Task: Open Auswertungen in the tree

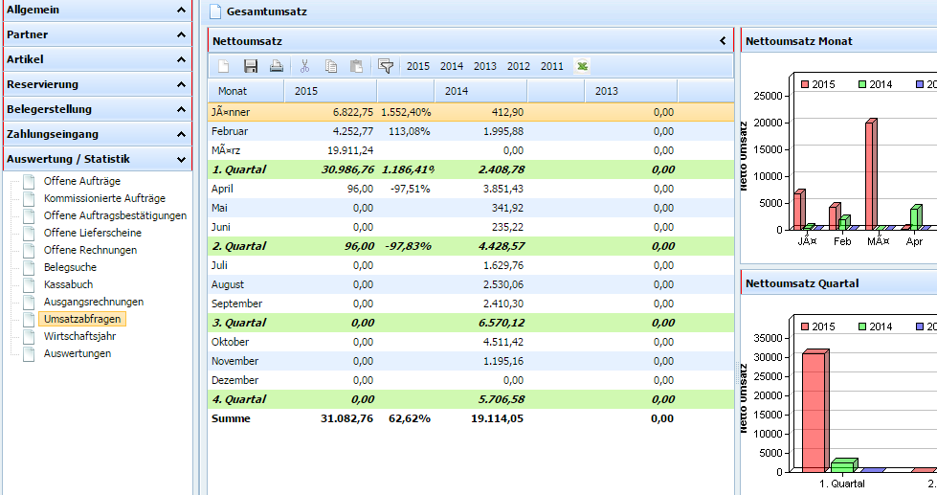Action: (78, 353)
